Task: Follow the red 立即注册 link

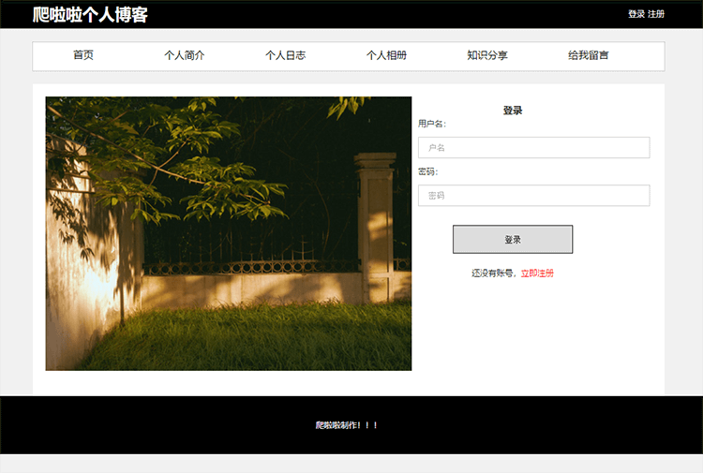Action: tap(537, 273)
